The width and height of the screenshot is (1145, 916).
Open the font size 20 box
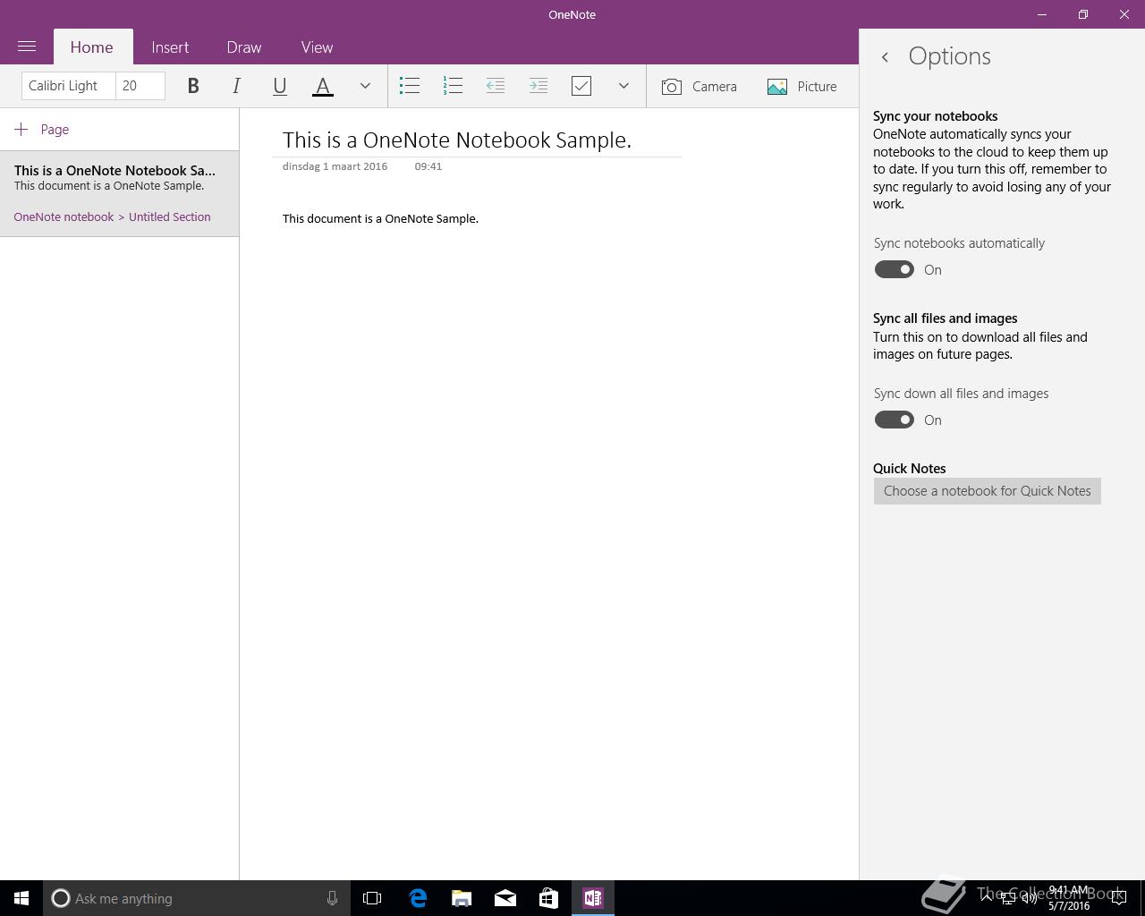tap(140, 86)
